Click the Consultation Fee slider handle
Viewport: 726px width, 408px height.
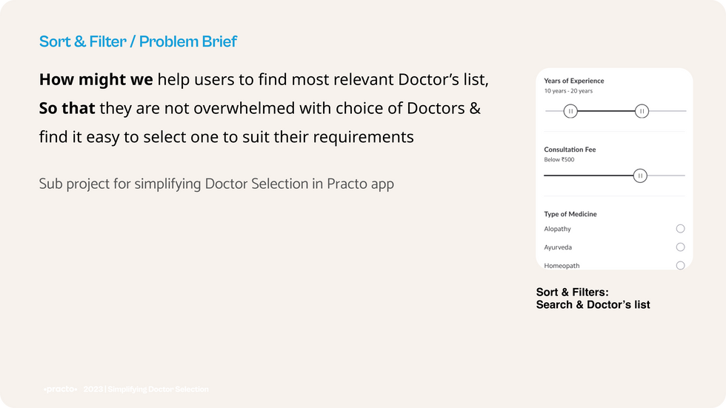pyautogui.click(x=639, y=175)
